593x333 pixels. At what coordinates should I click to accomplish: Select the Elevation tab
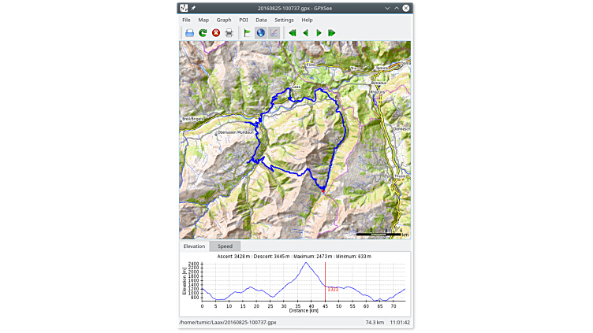(194, 246)
